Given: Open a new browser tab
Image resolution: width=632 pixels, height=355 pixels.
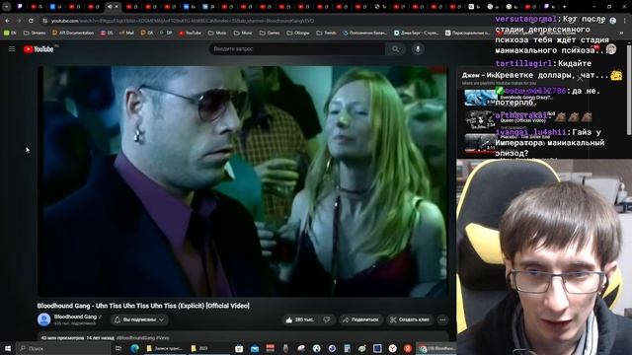Looking at the screenshot, I should point(564,7).
